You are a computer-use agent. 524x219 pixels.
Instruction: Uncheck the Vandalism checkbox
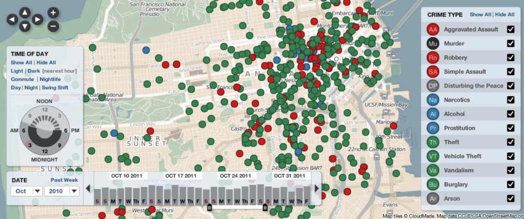point(510,170)
